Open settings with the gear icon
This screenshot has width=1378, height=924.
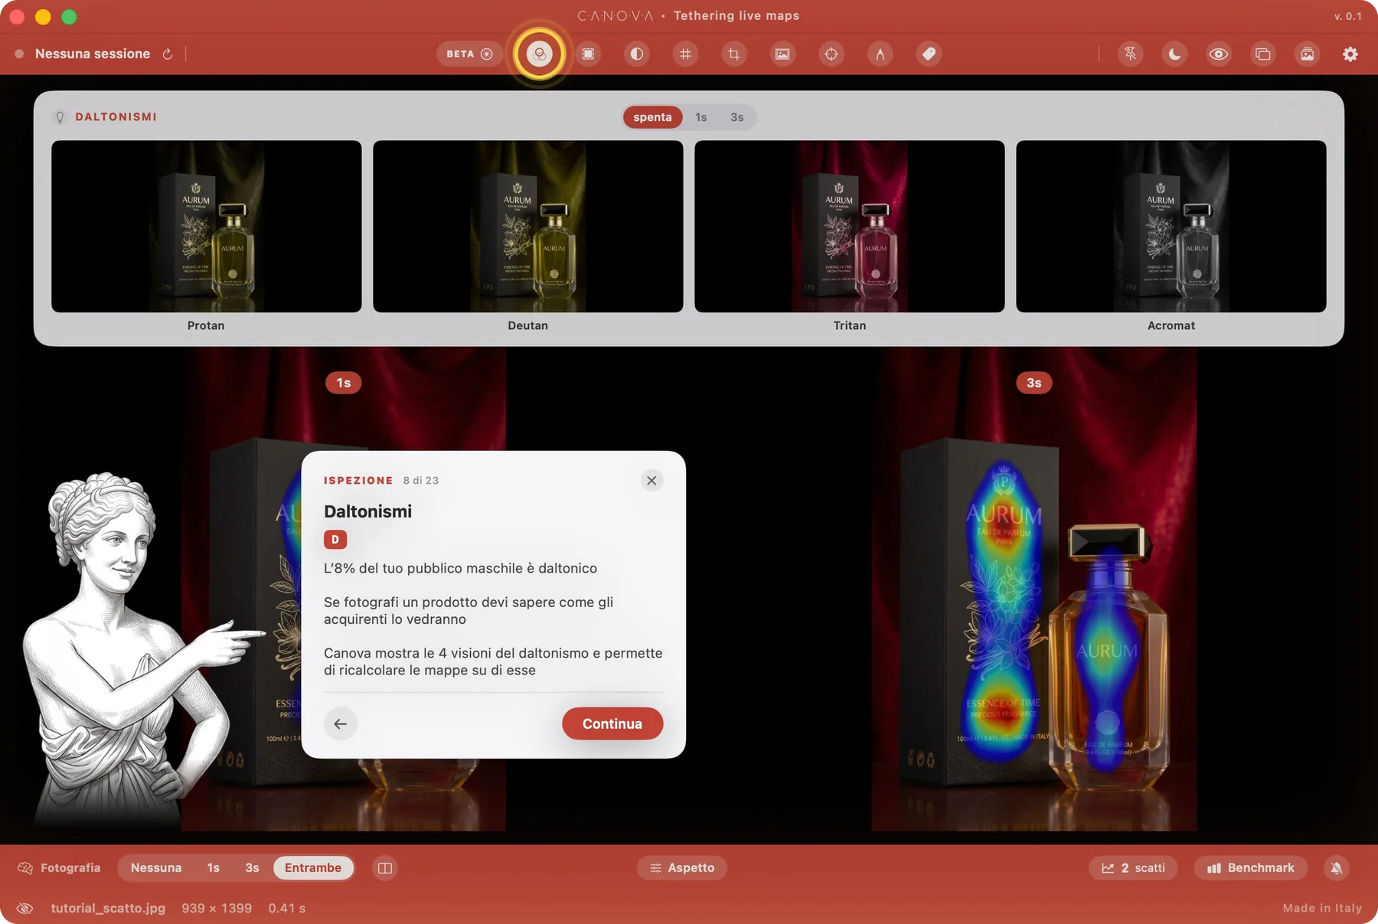(x=1350, y=54)
